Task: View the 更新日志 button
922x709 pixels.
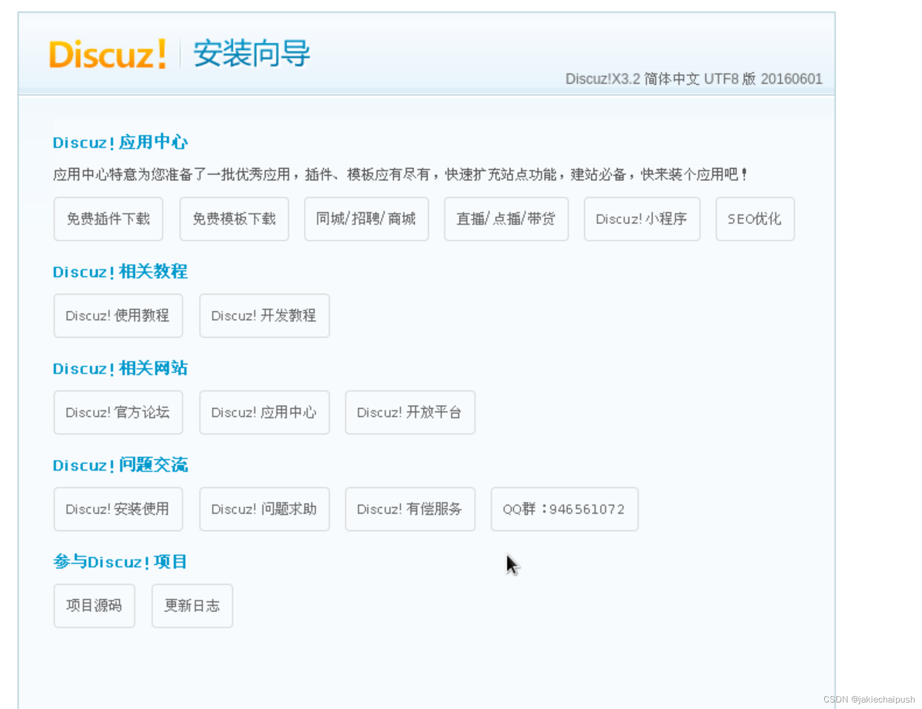Action: [192, 606]
